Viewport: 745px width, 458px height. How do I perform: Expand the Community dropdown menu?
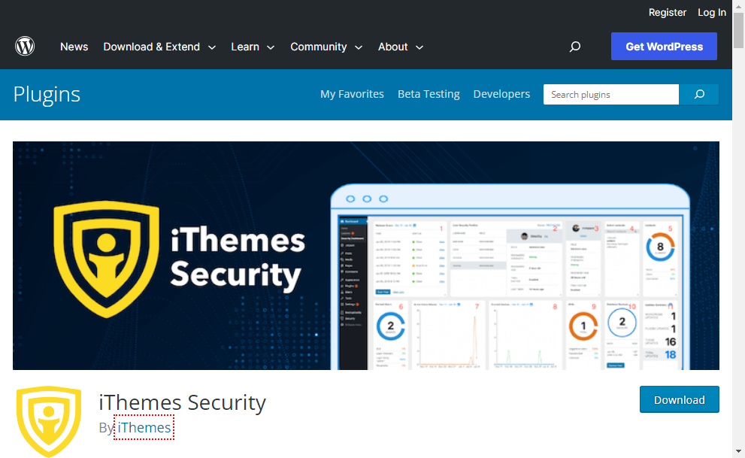[326, 47]
